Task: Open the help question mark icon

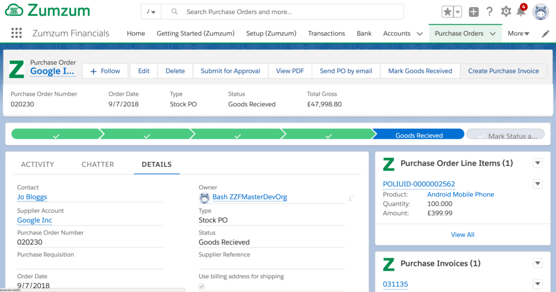Action: 489,12
